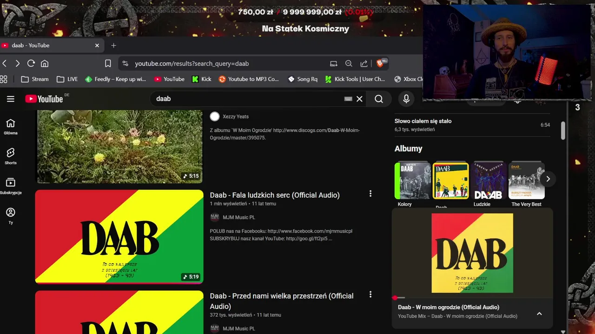Open yellow Daab album cover
595x334 pixels.
[451, 180]
